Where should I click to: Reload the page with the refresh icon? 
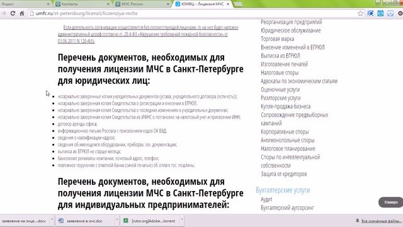[x=13, y=13]
